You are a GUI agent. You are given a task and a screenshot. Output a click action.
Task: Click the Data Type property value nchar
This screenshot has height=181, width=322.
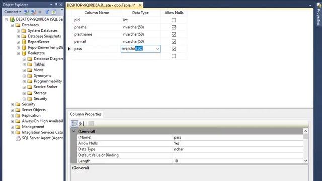click(238, 149)
